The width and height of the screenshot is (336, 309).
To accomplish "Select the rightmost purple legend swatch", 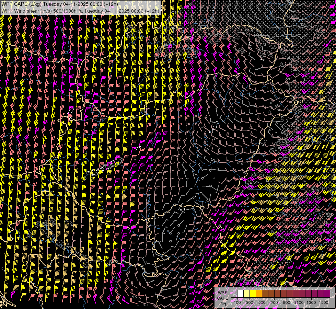I will point(327,294).
